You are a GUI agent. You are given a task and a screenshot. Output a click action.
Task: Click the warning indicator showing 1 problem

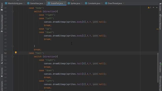(x=149, y=8)
